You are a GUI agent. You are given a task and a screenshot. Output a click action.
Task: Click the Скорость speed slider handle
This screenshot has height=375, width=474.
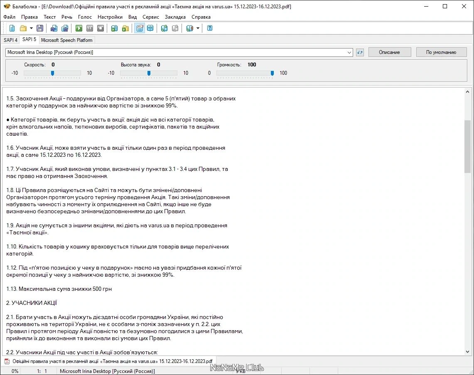click(x=53, y=73)
